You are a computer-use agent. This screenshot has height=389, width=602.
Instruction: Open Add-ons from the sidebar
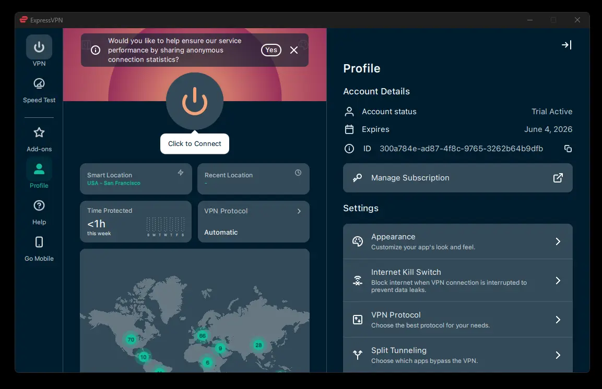[39, 140]
